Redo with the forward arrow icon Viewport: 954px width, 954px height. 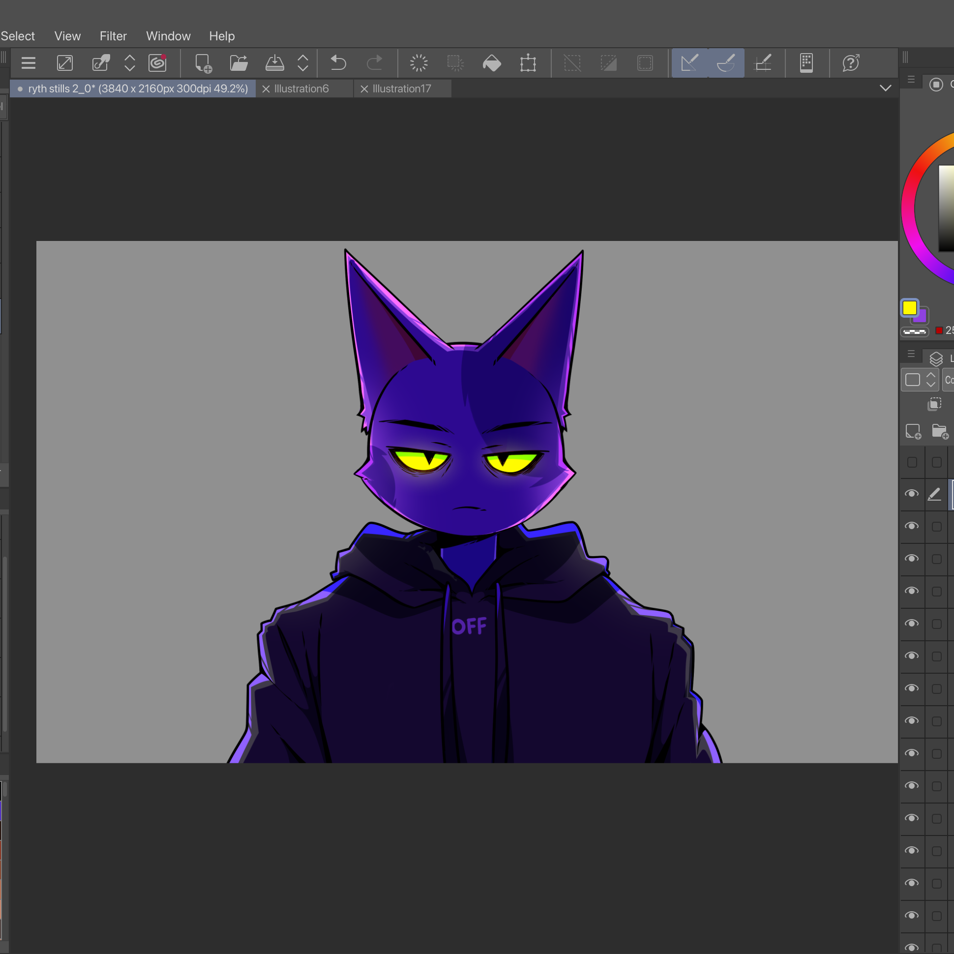[375, 63]
